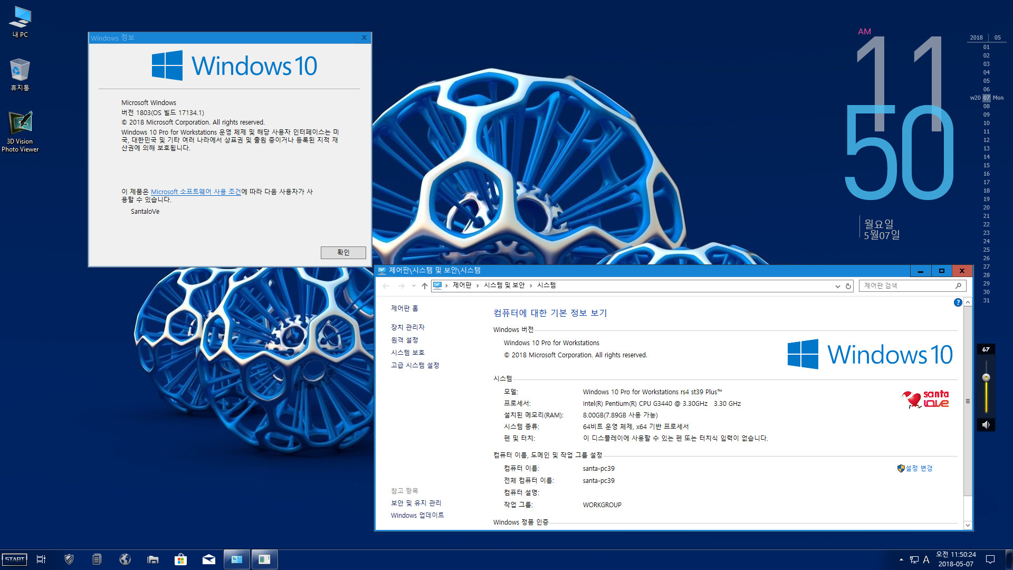This screenshot has height=570, width=1013.
Task: Refresh the Control Panel view
Action: click(x=848, y=286)
